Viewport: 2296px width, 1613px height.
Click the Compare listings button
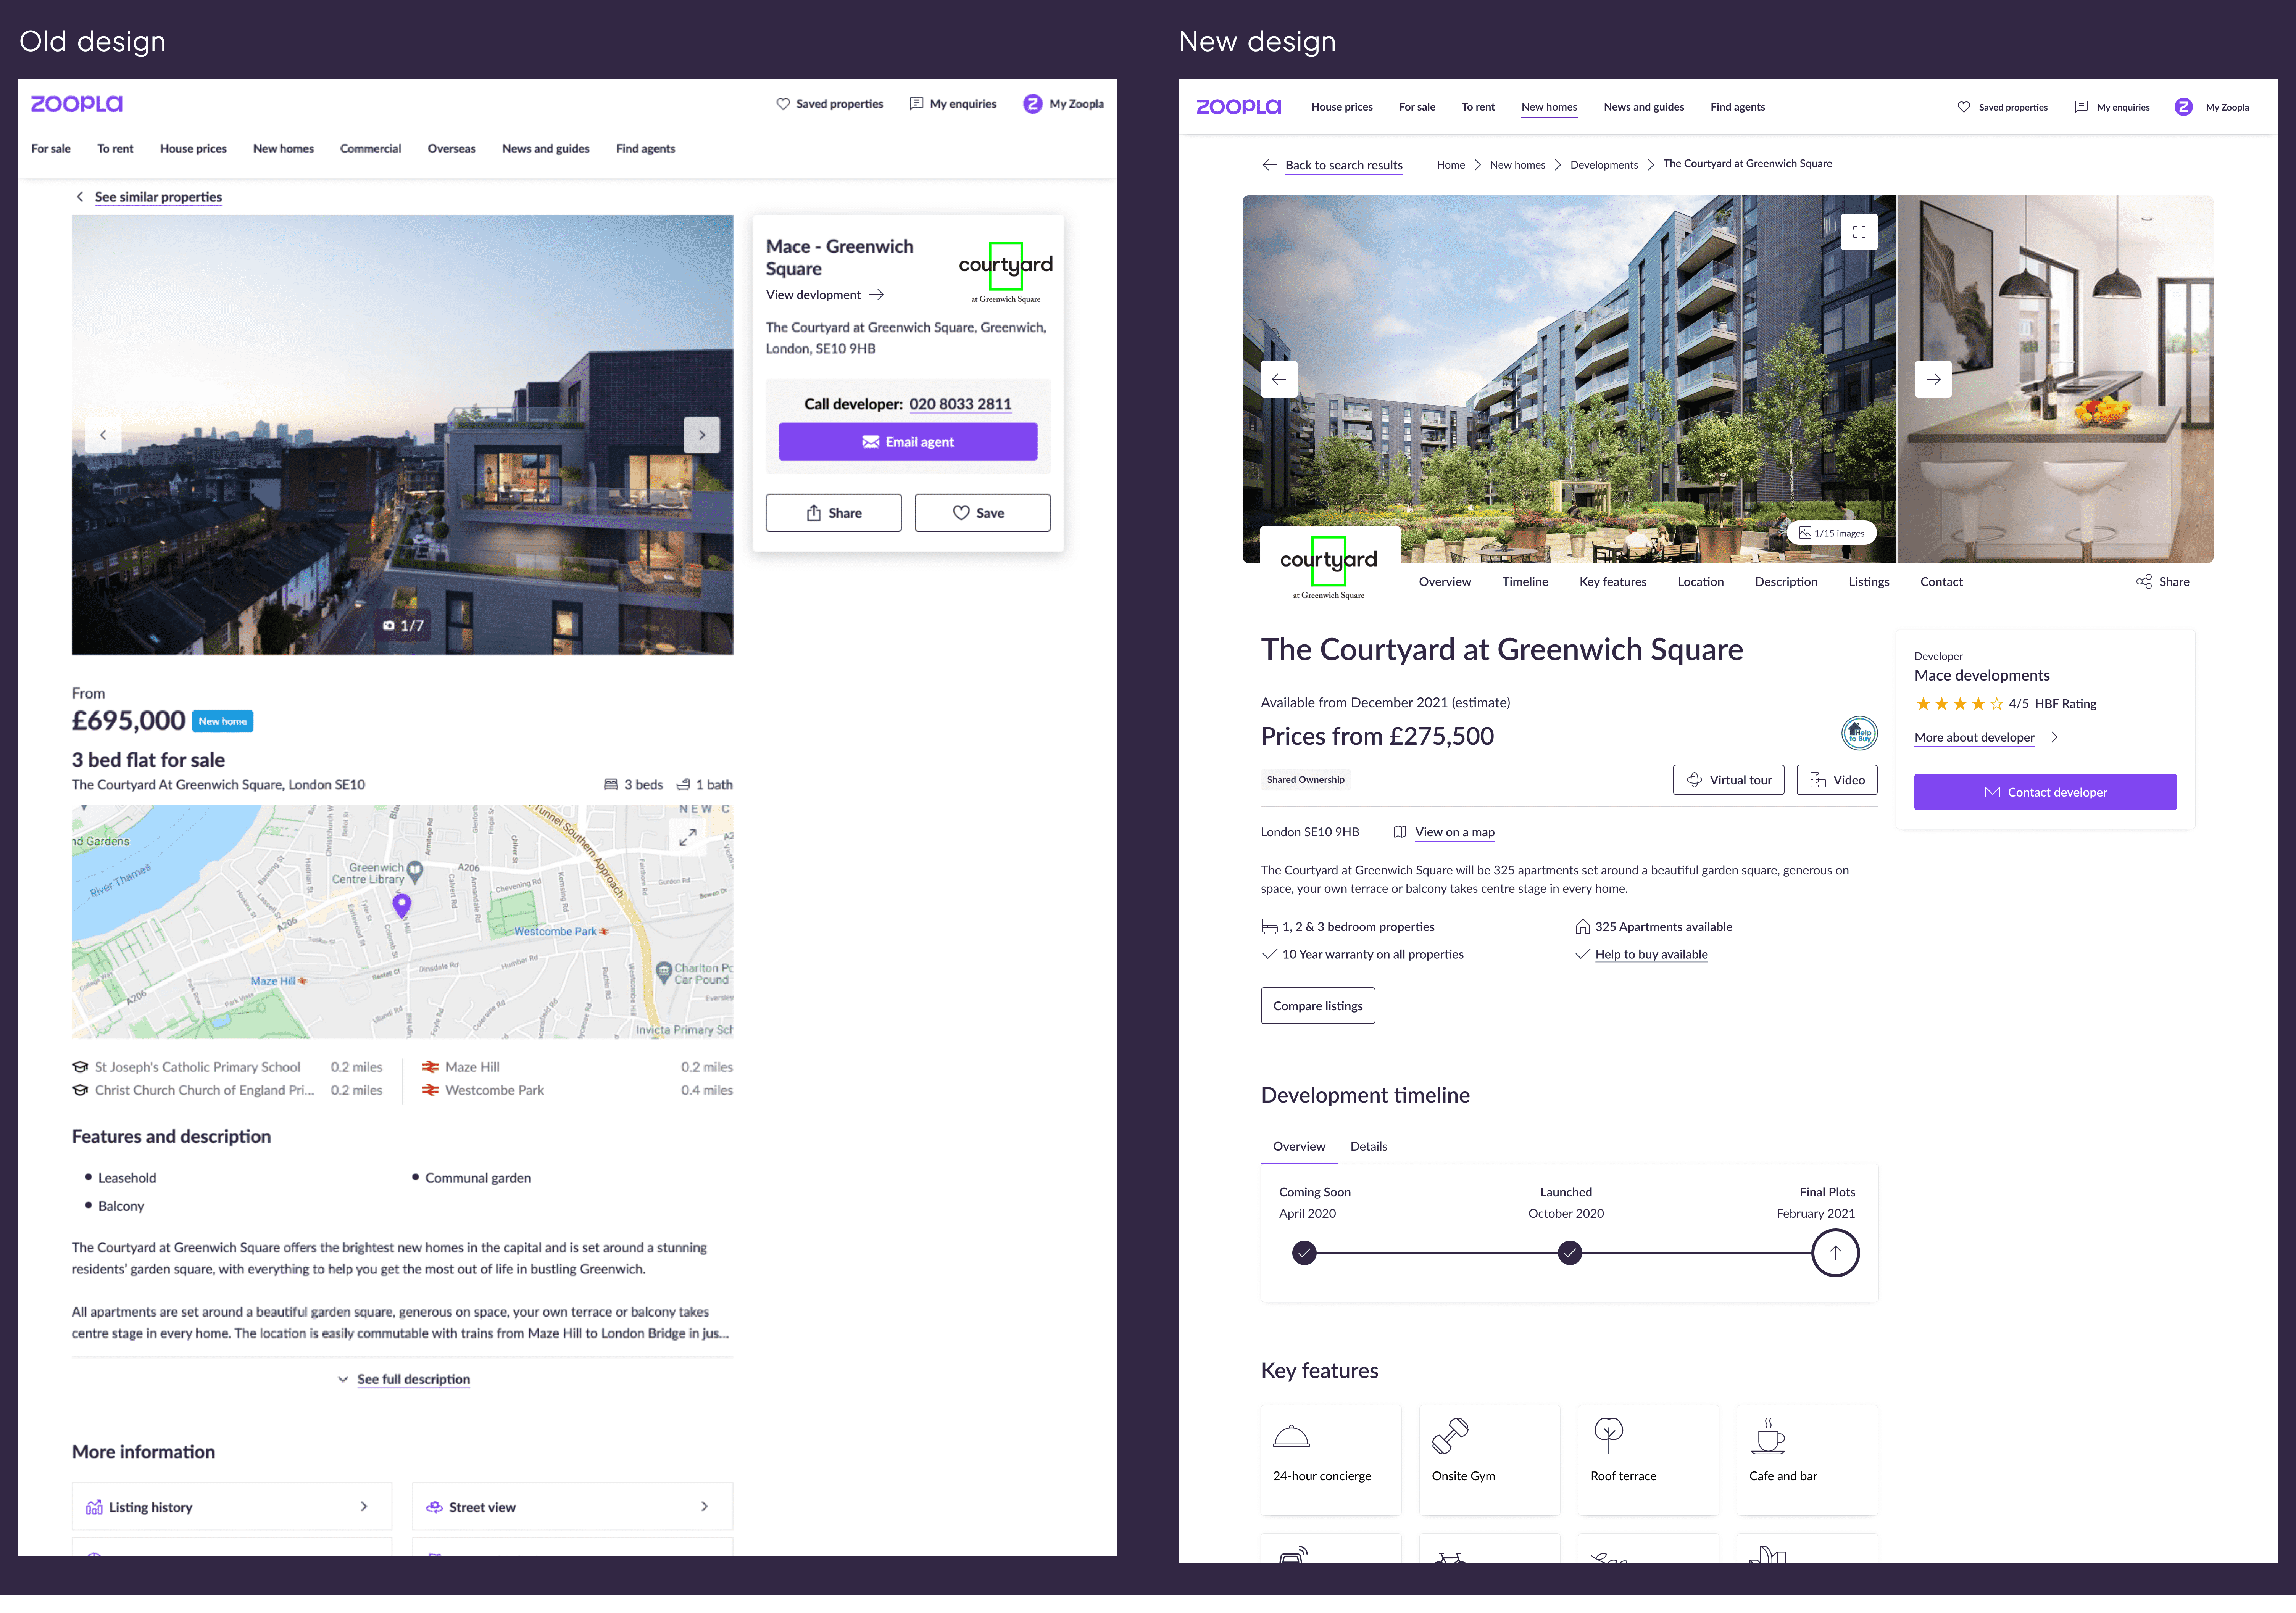(1317, 1005)
